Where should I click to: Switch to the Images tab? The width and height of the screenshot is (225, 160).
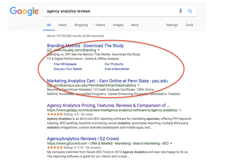[118, 25]
